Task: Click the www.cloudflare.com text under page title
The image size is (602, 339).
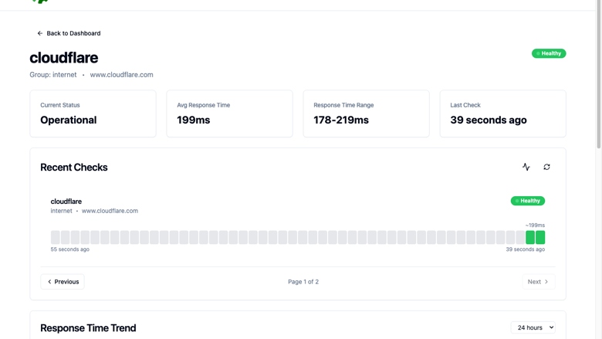Action: point(121,75)
